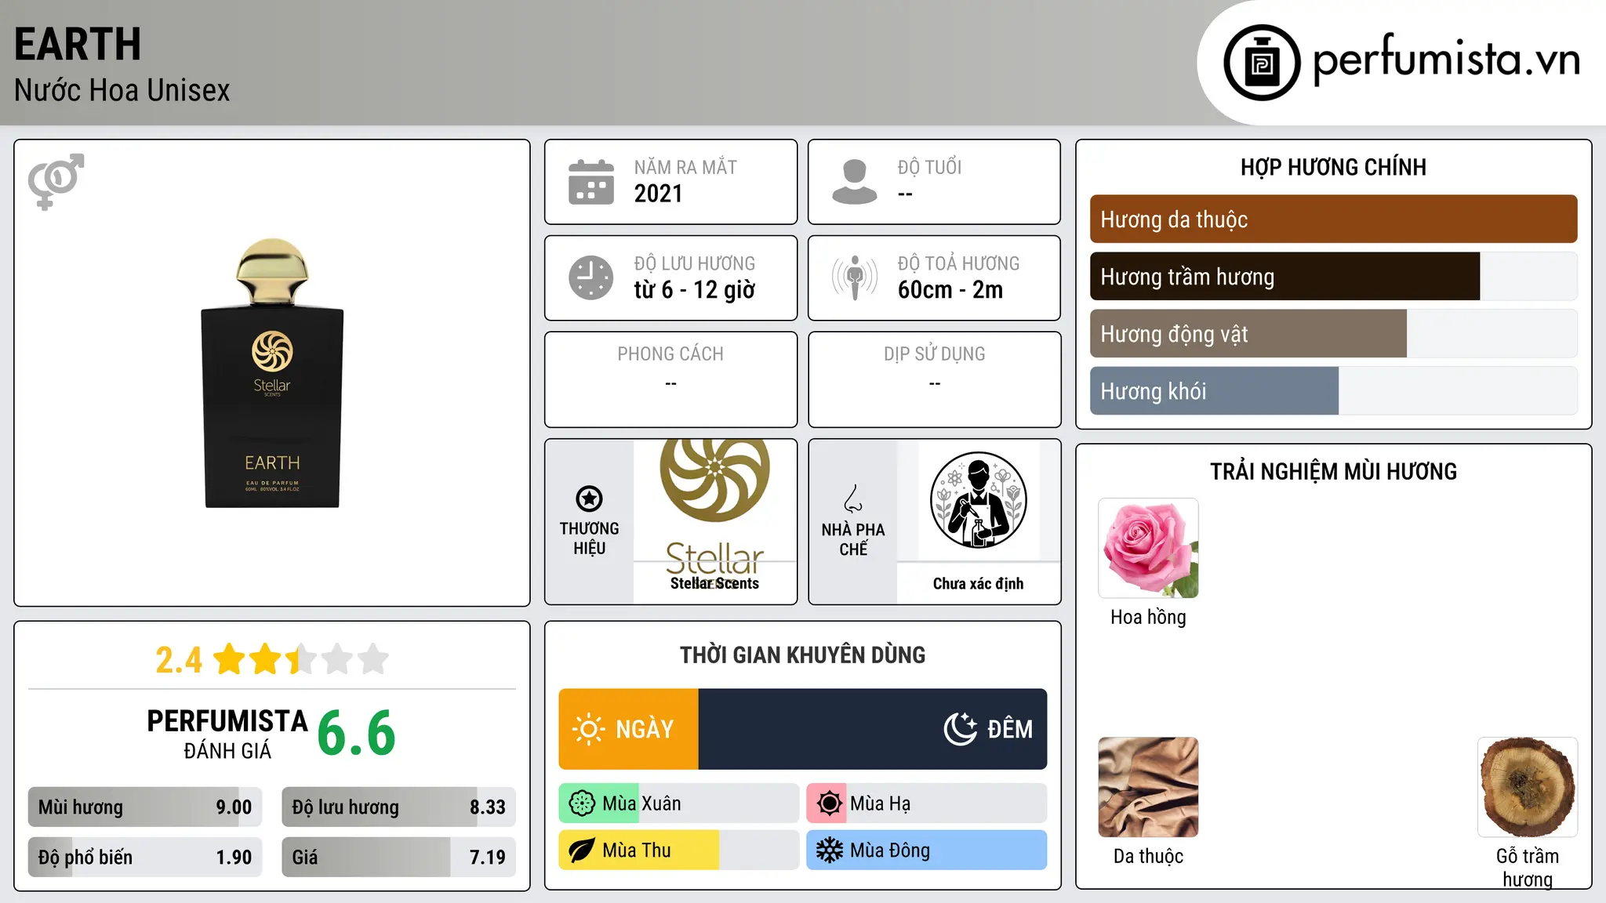
Task: Click the Chưa xác định perfumer label
Action: (x=979, y=583)
